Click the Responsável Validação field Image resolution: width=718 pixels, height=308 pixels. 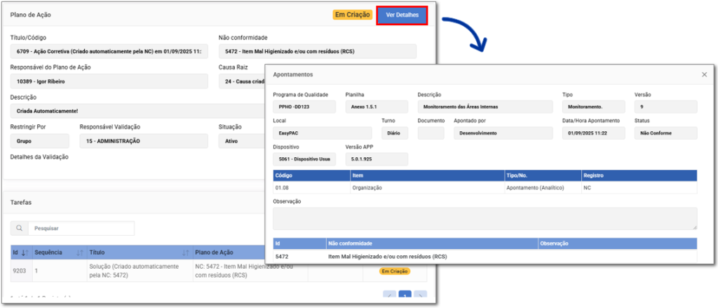[143, 141]
